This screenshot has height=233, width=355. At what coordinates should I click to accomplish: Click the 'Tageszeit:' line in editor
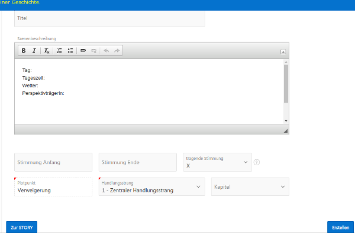pos(34,78)
